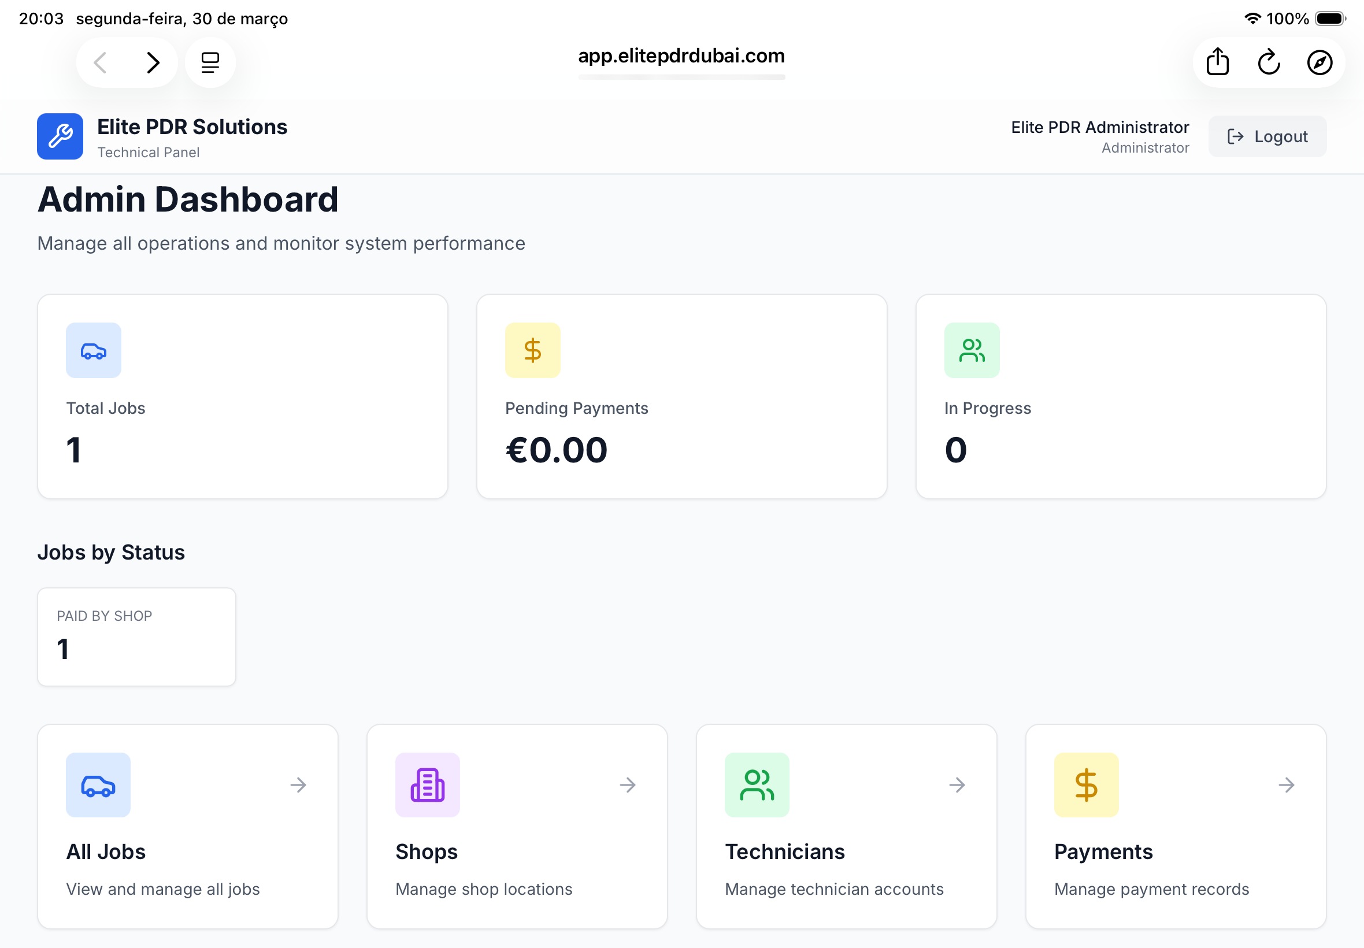Select the building icon on Shops card
The image size is (1364, 948).
coord(427,784)
